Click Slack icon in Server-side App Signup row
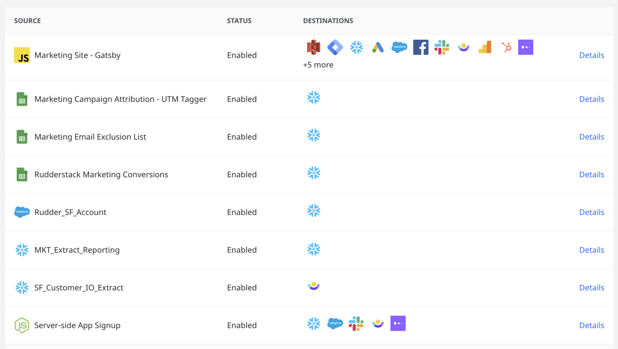Image resolution: width=618 pixels, height=349 pixels. click(356, 323)
